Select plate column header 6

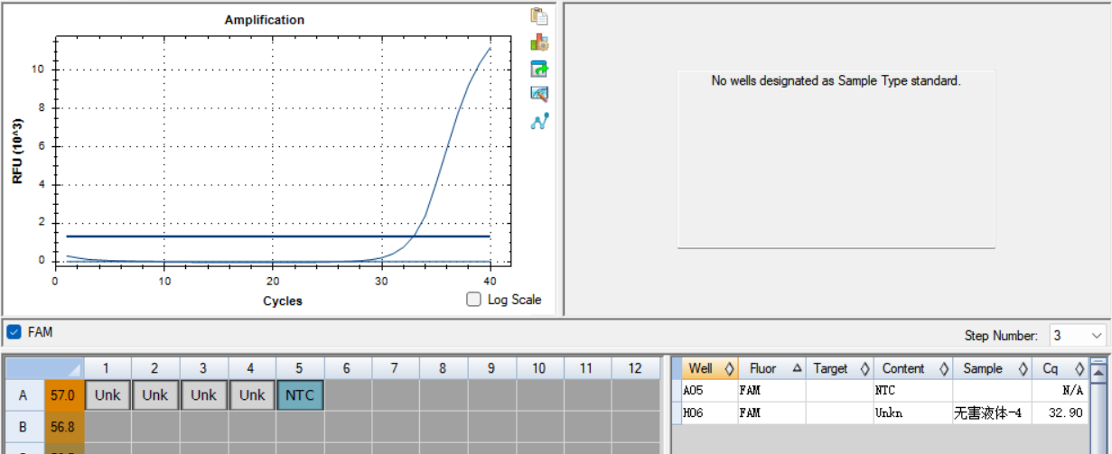click(348, 368)
